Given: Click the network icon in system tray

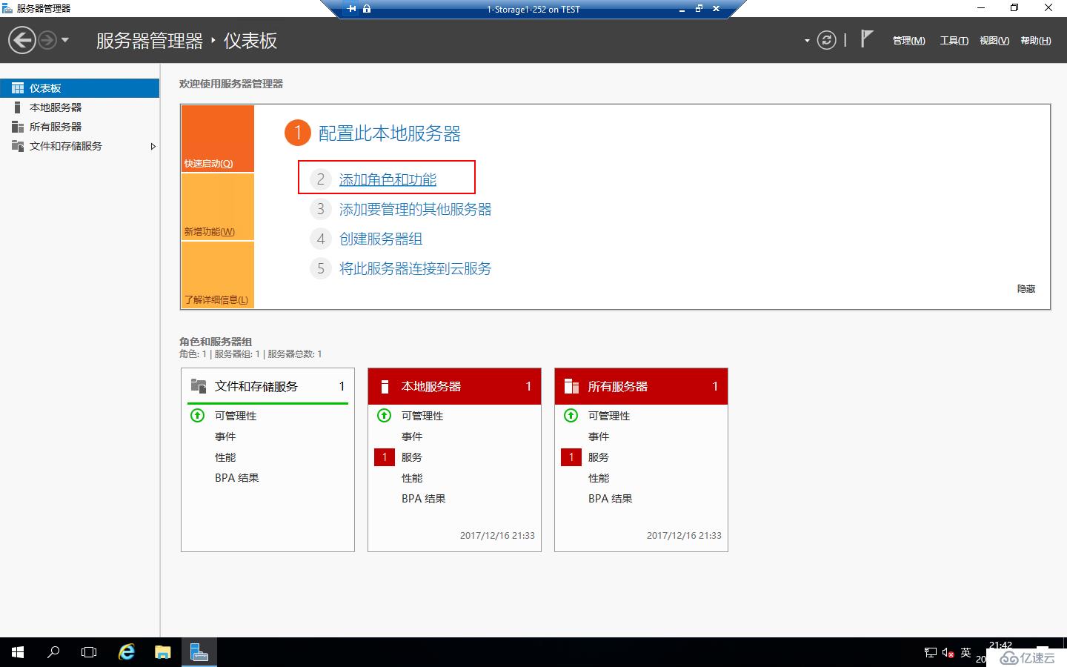Looking at the screenshot, I should point(931,653).
